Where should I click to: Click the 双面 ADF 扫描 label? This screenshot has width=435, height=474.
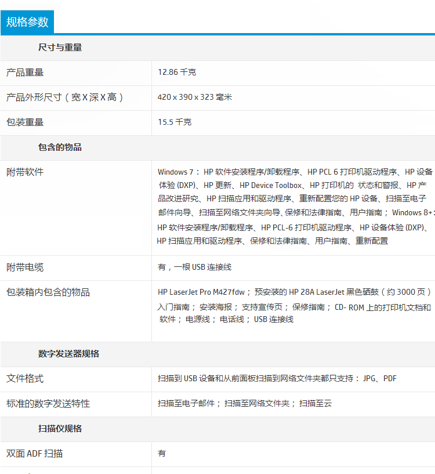(34, 454)
